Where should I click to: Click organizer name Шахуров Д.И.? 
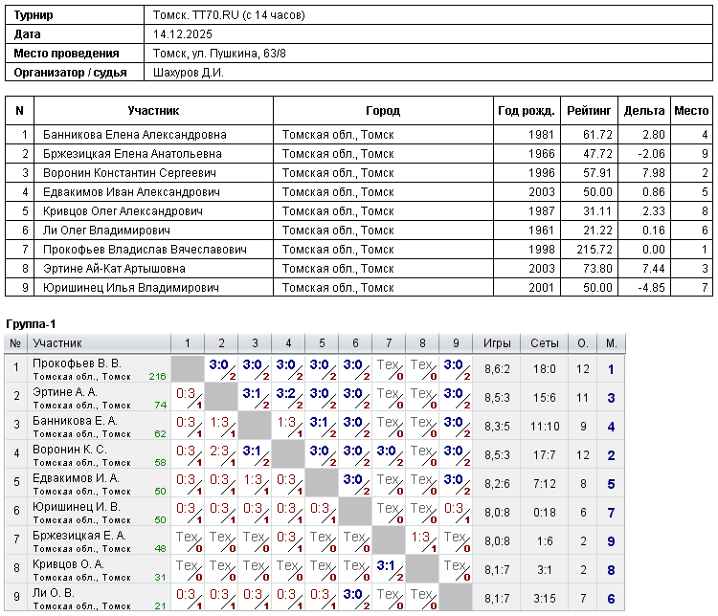click(189, 73)
